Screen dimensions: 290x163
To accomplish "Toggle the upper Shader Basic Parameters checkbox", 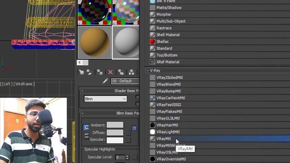I will click(137, 97).
